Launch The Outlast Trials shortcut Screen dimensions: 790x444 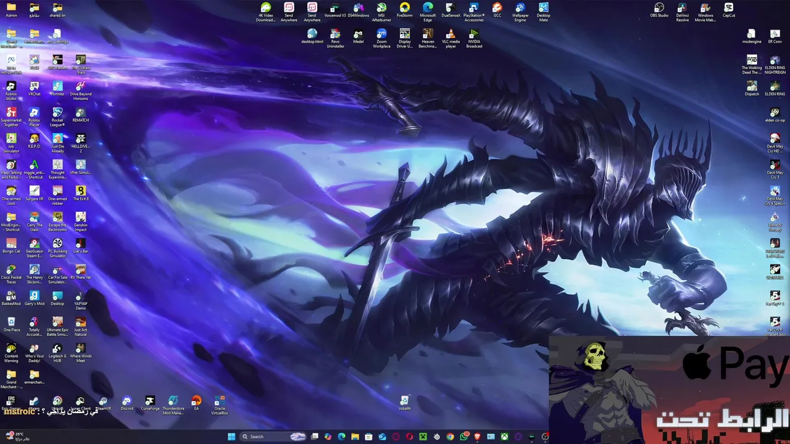coord(80,65)
